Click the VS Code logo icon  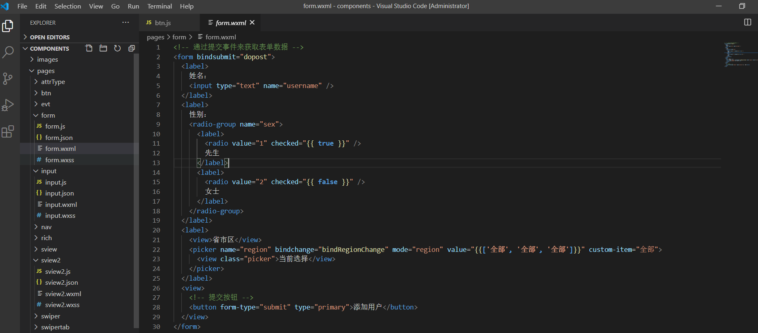click(x=5, y=6)
